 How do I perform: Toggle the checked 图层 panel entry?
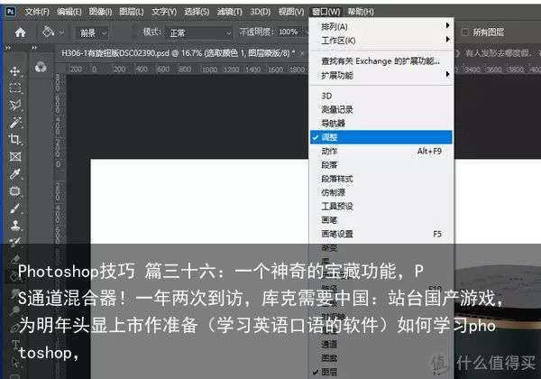(381, 372)
